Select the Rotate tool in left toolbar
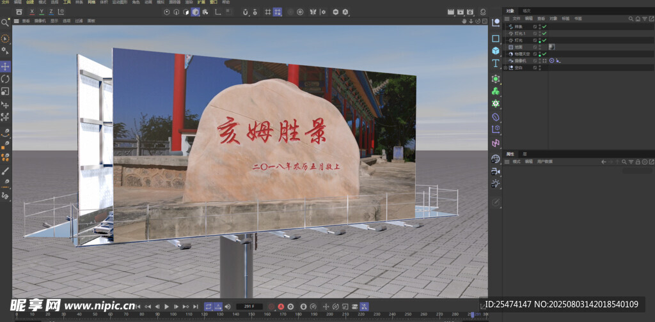The height and width of the screenshot is (322, 655). [x=5, y=79]
